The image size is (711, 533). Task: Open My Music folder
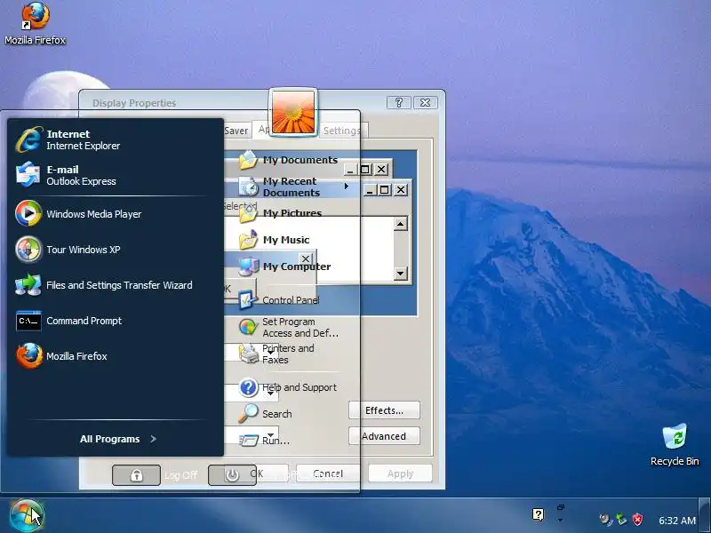point(275,240)
